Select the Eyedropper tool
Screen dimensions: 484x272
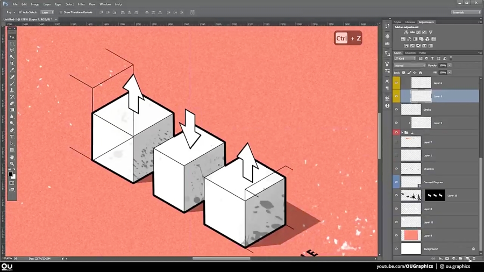pos(12,70)
